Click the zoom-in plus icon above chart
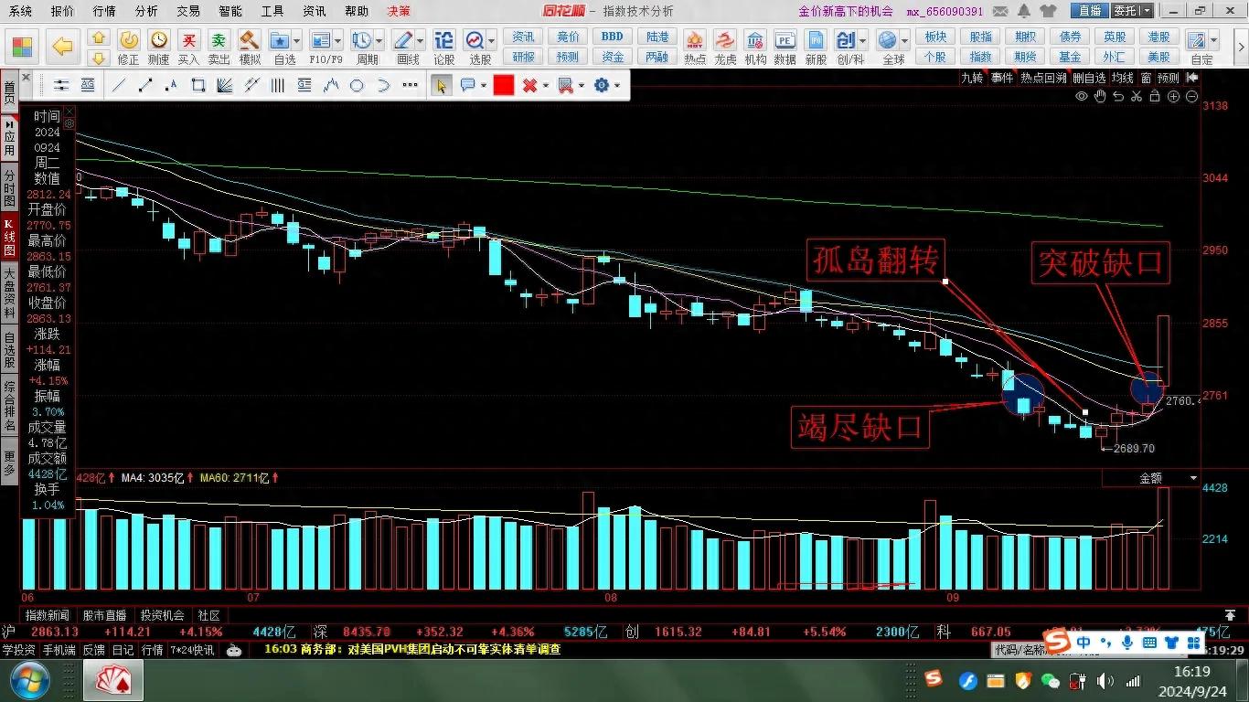1249x702 pixels. (1173, 96)
